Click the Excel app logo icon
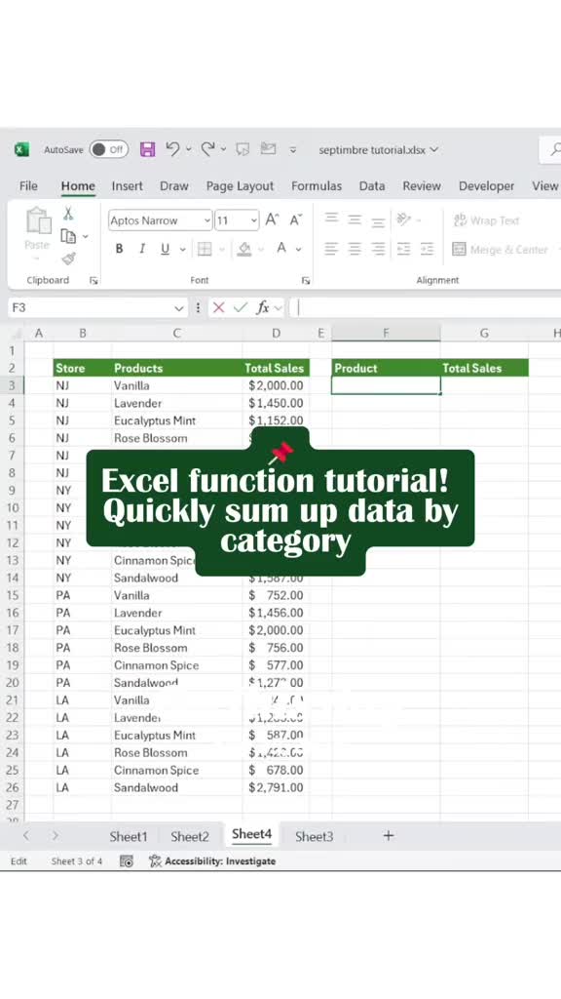This screenshot has width=561, height=999. point(21,149)
